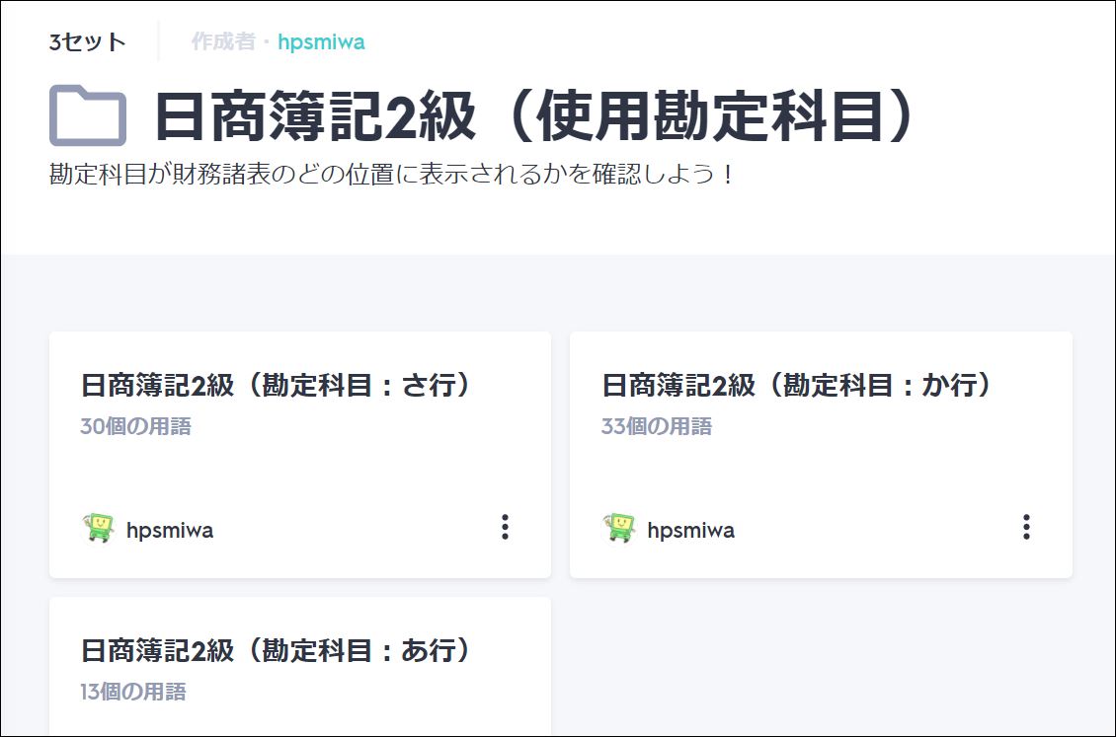Click folder title 日商簿記2級（使用勘定科目）
This screenshot has width=1116, height=737.
coord(533,115)
